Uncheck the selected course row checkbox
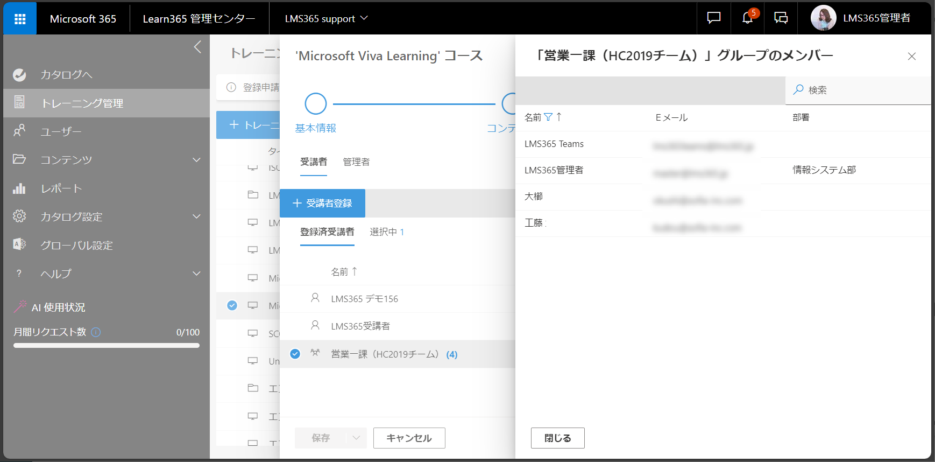 pos(232,305)
